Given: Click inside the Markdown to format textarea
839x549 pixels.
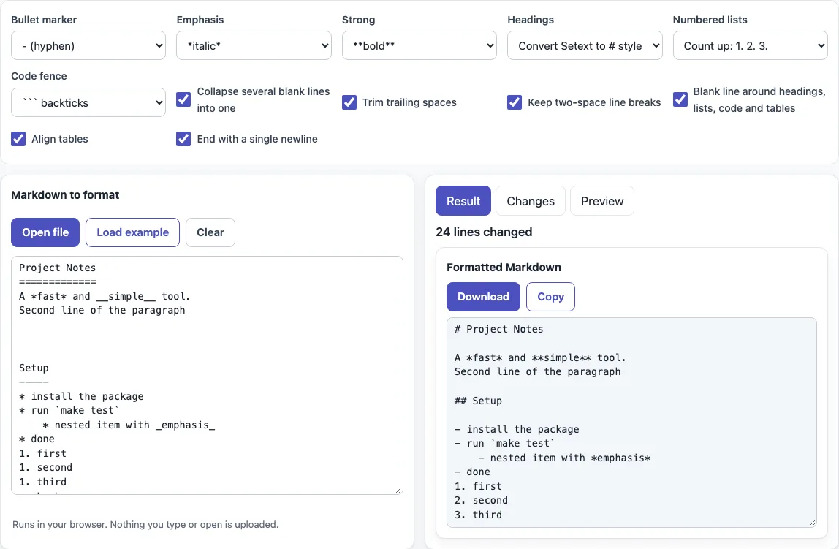Looking at the screenshot, I should [207, 375].
